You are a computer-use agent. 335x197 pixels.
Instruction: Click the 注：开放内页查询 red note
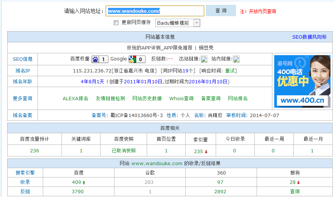258,11
